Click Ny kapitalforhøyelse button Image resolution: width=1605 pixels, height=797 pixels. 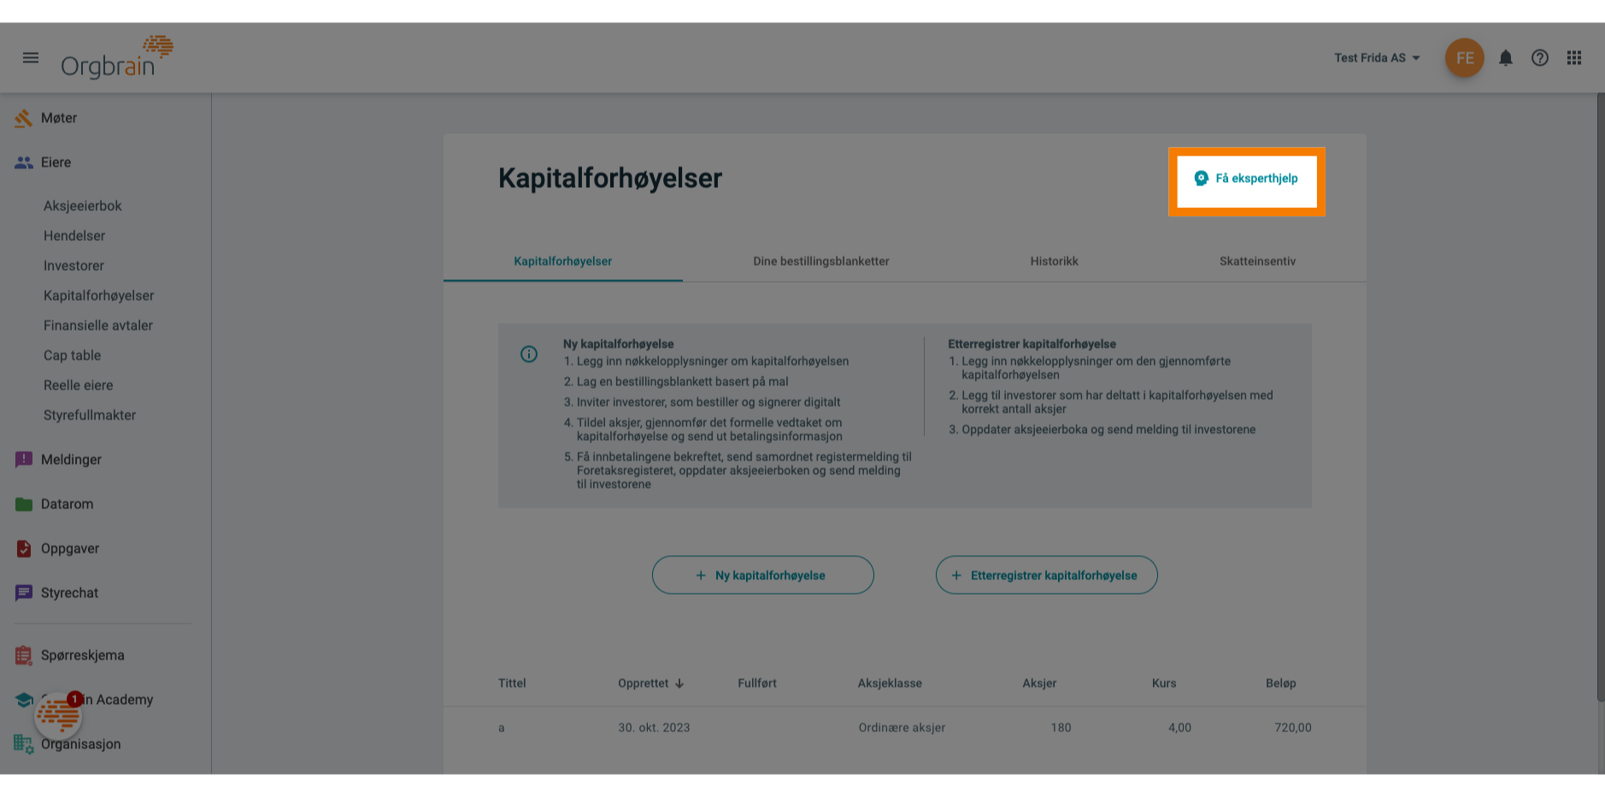tap(763, 575)
